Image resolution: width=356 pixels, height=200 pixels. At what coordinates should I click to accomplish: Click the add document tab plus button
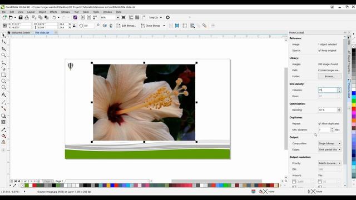56,33
